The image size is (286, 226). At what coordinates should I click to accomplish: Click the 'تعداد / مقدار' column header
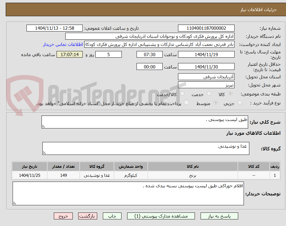point(63,167)
